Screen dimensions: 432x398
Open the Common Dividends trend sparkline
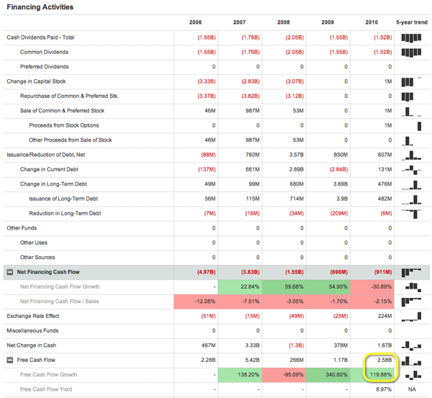tap(411, 53)
